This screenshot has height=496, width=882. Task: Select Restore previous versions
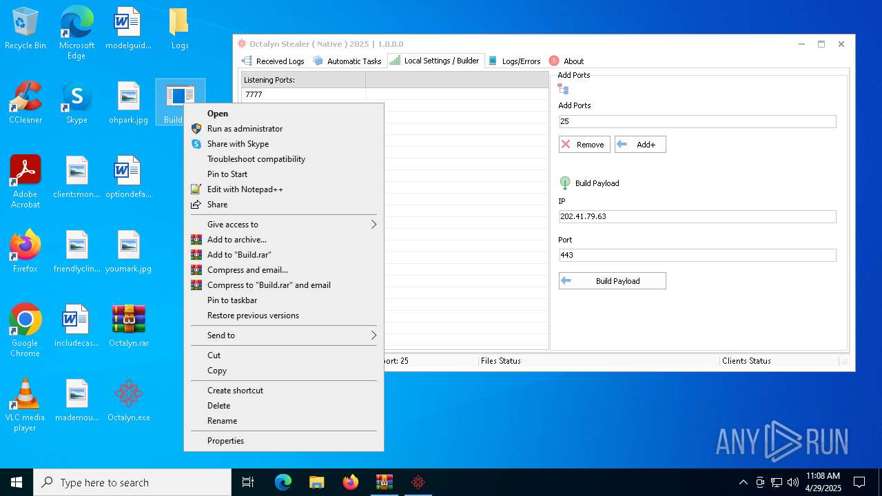283,316
